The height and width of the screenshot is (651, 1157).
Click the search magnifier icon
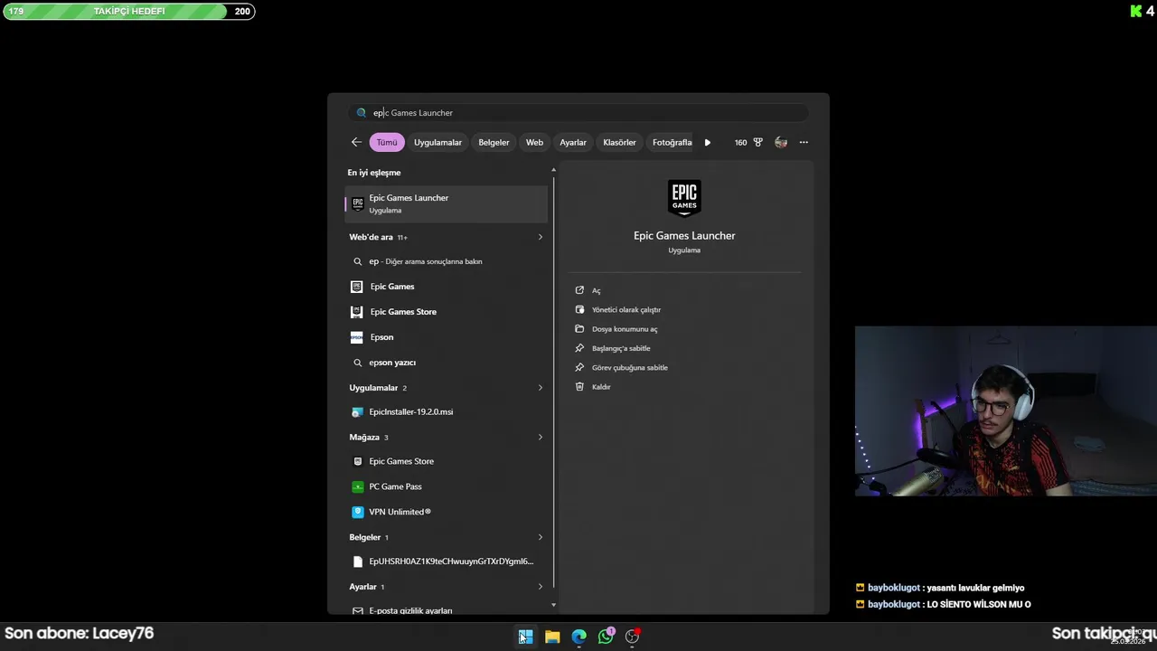pyautogui.click(x=362, y=113)
